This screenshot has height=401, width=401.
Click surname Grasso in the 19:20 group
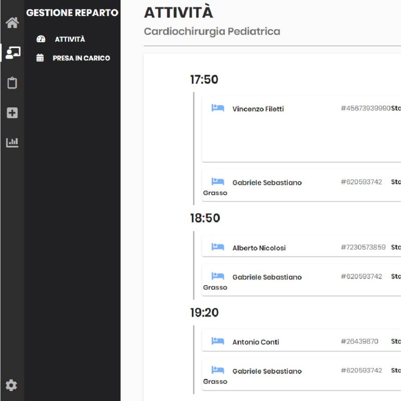click(x=215, y=381)
